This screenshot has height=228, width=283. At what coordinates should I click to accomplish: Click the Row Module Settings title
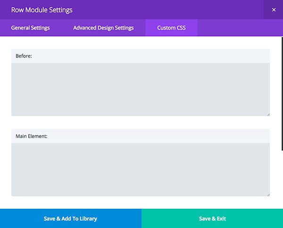tap(42, 9)
